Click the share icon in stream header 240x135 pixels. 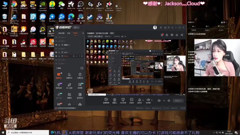pos(182,35)
